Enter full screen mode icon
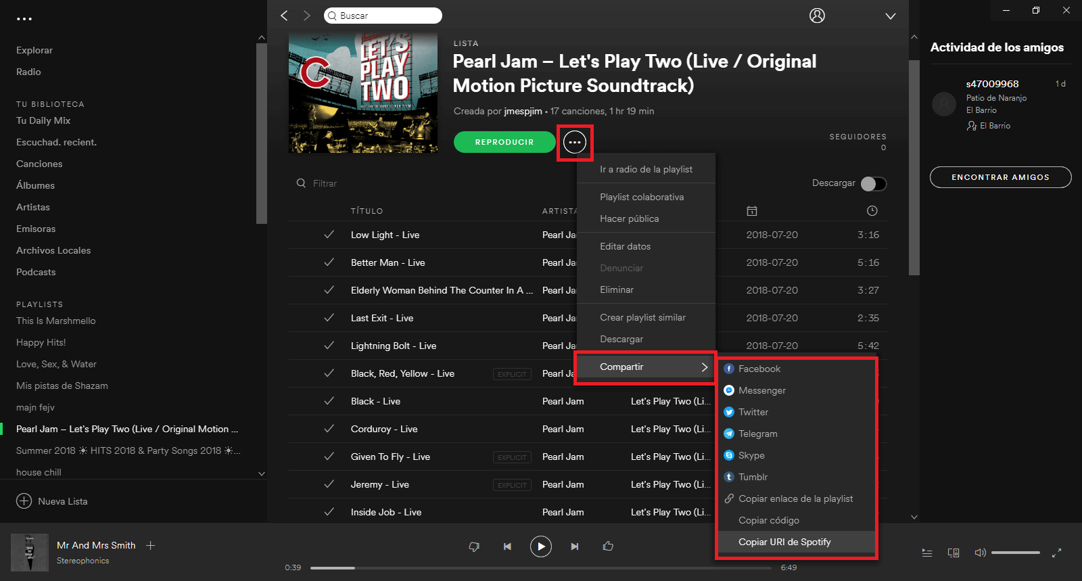 [1056, 553]
